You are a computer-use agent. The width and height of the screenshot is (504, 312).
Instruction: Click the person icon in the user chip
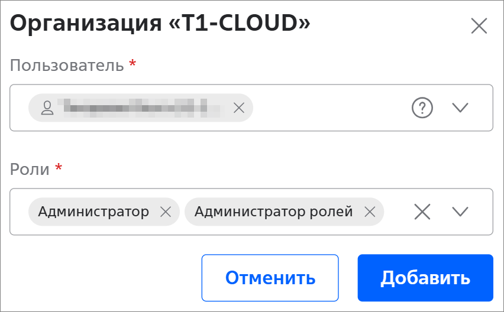[x=47, y=108]
